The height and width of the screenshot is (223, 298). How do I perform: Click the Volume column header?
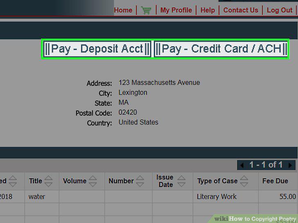coord(74,181)
